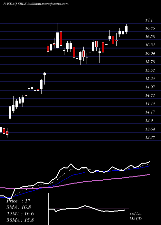Click the 13.64 price axis label
The height and width of the screenshot is (225, 161).
[150, 129]
